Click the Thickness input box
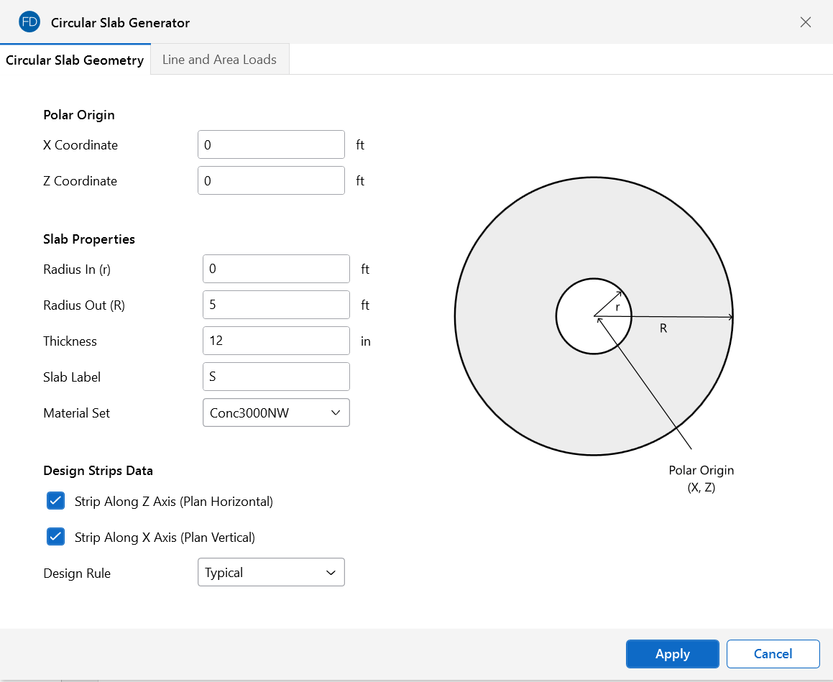Screen dimensions: 833x682 click(x=276, y=341)
